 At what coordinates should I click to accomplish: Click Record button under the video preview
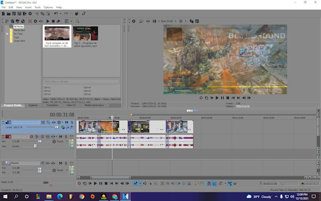(201, 98)
